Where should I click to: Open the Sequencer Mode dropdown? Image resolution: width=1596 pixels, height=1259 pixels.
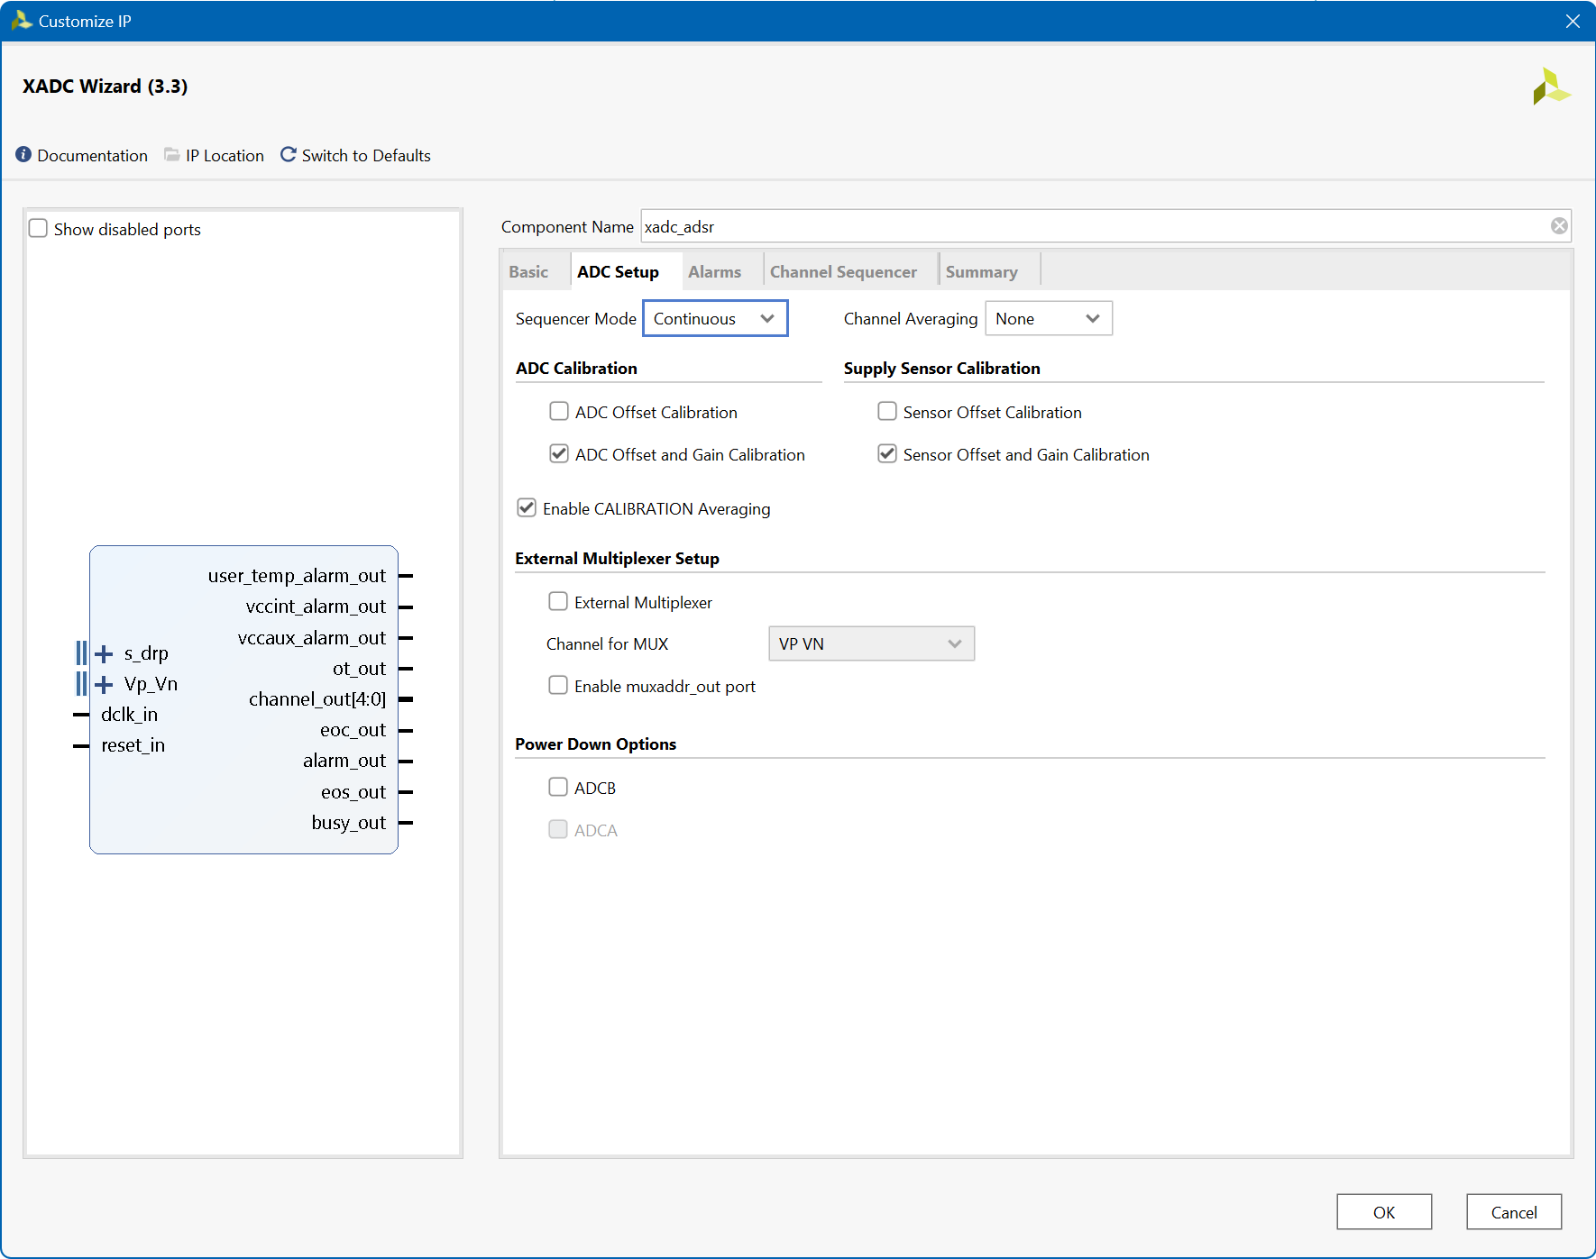715,318
